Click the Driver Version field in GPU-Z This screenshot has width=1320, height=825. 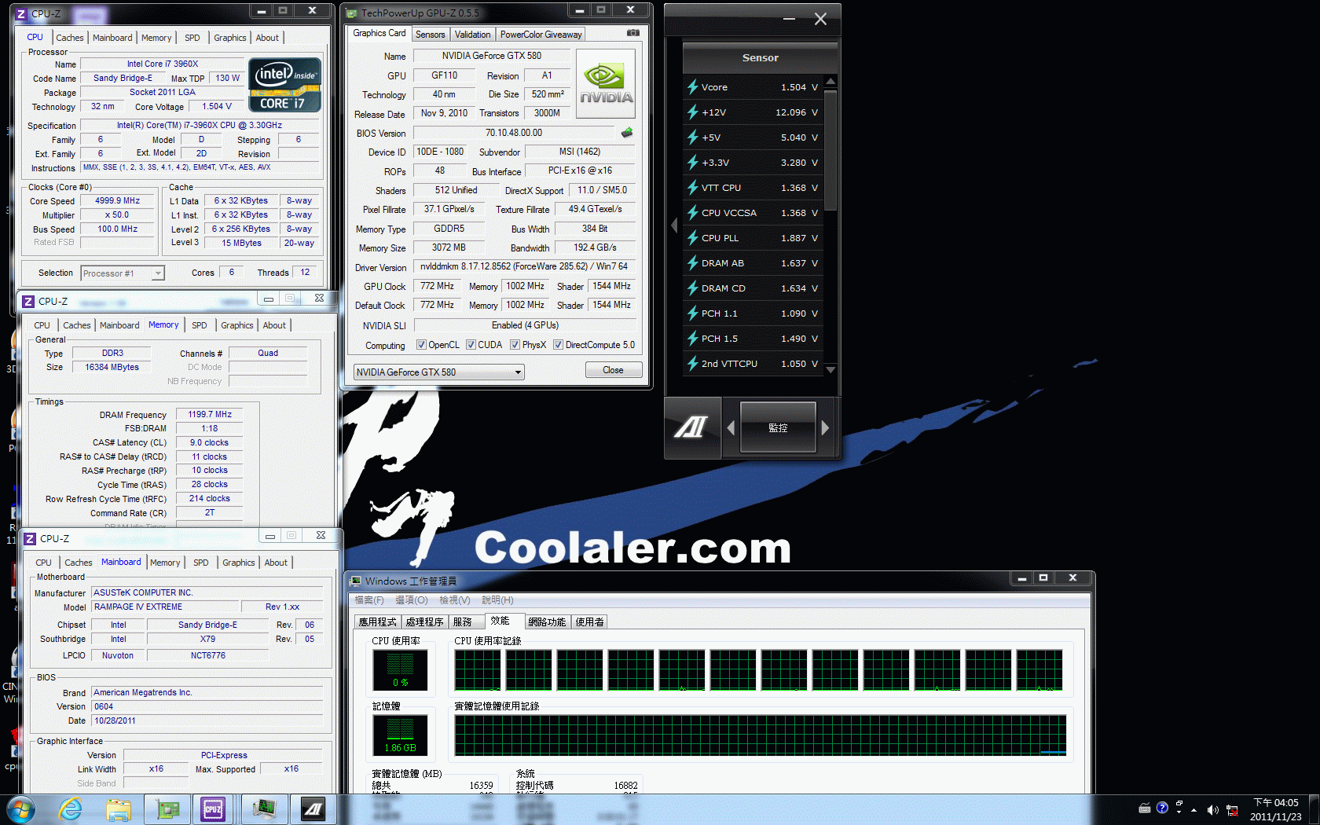tap(524, 266)
